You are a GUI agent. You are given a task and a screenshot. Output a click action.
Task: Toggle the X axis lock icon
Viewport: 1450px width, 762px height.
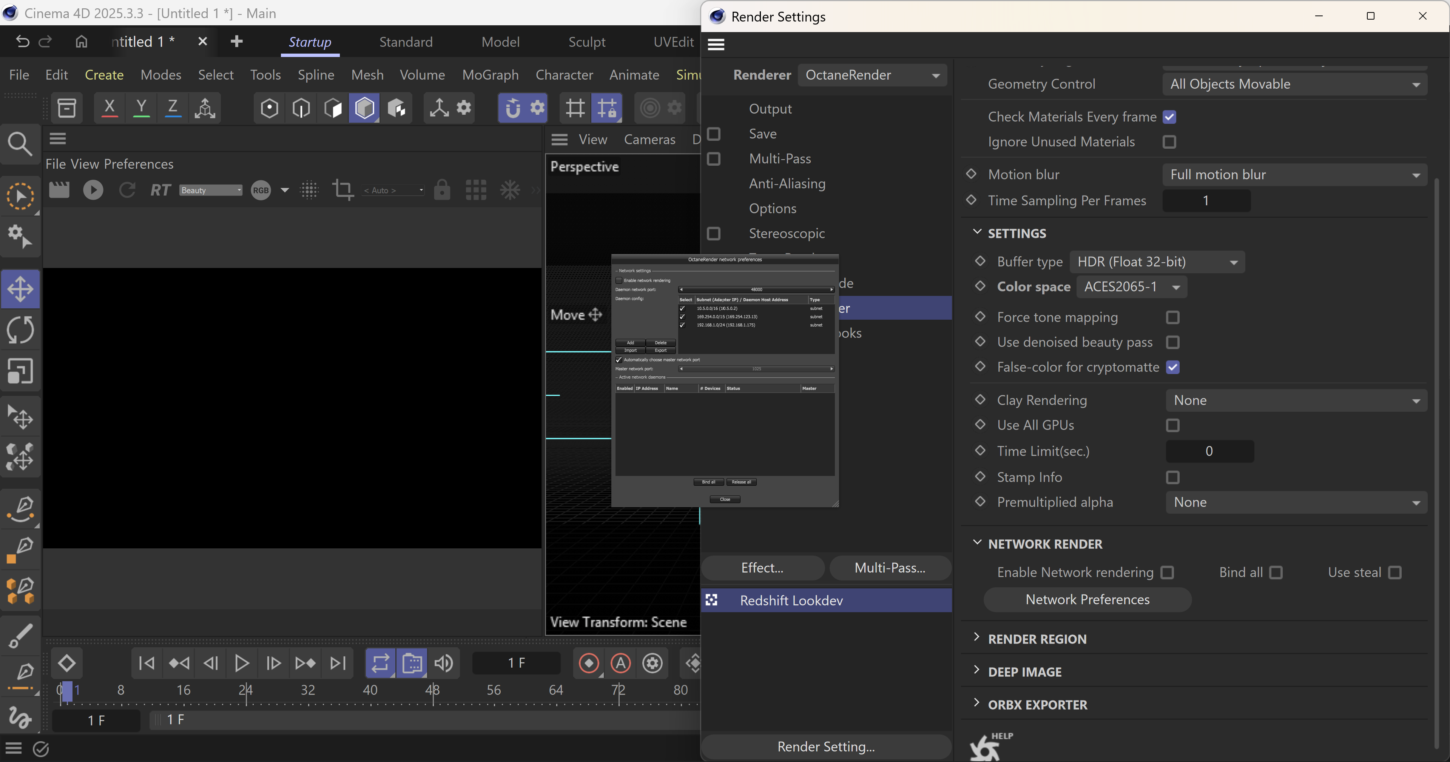click(x=109, y=108)
